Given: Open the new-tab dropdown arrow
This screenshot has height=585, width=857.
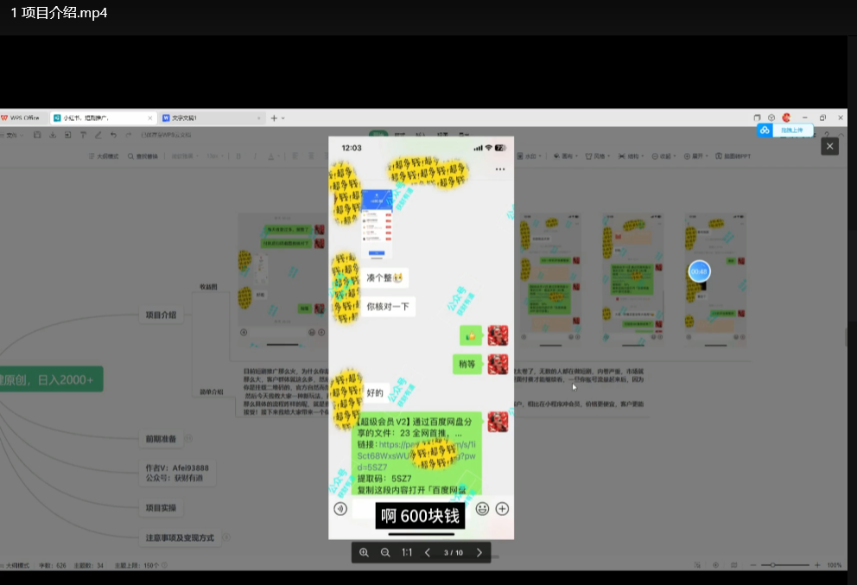Looking at the screenshot, I should (283, 118).
